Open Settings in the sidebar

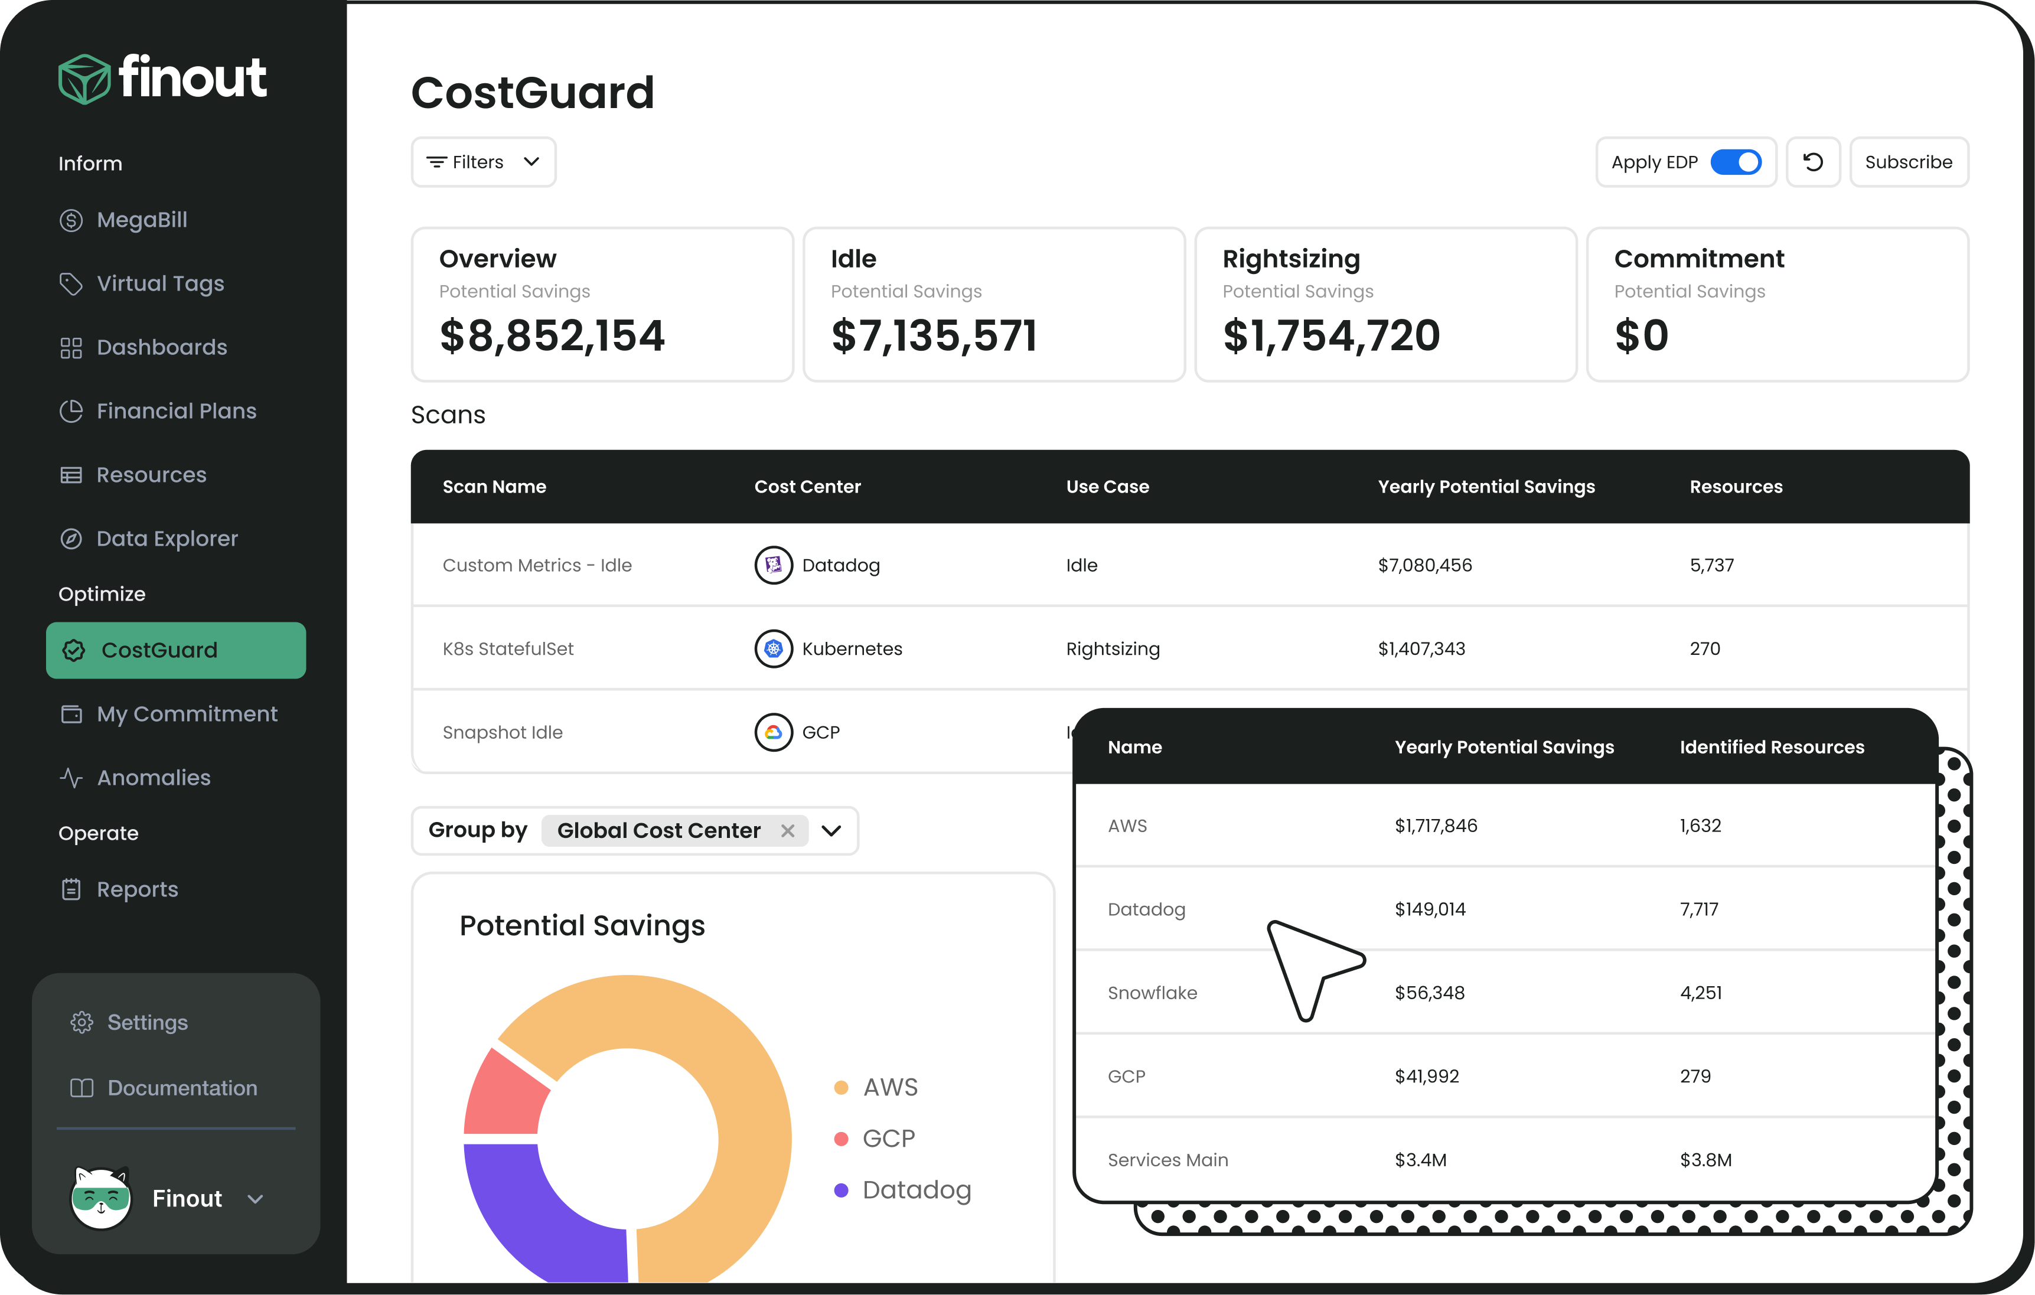click(x=148, y=1023)
